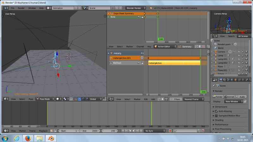The height and width of the screenshot is (142, 253).
Task: Expand the Bone channel
Action: coord(108,17)
